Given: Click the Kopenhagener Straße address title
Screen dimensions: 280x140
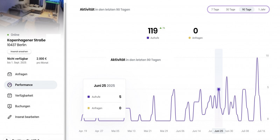Looking at the screenshot, I should click(26, 40).
